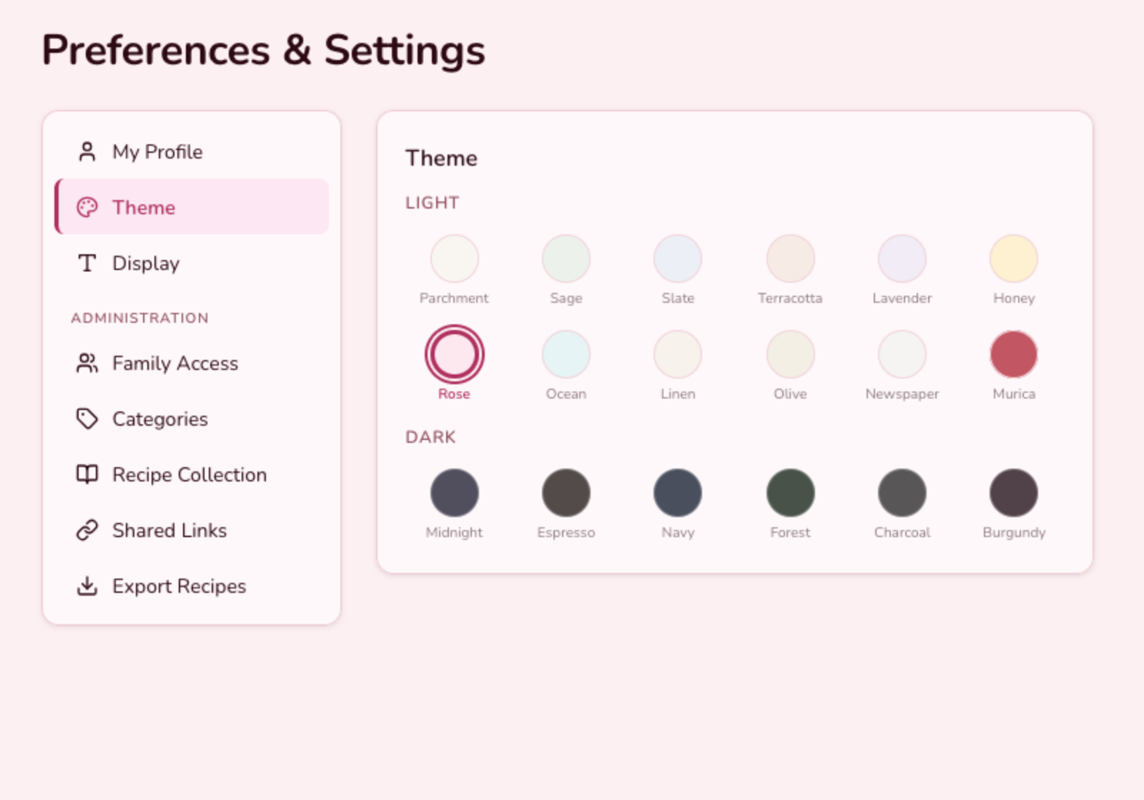Click the Shared Links label
Viewport: 1144px width, 800px height.
[169, 530]
